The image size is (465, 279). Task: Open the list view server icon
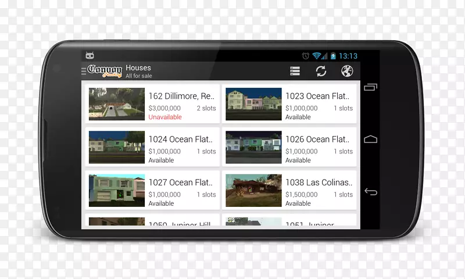point(295,71)
